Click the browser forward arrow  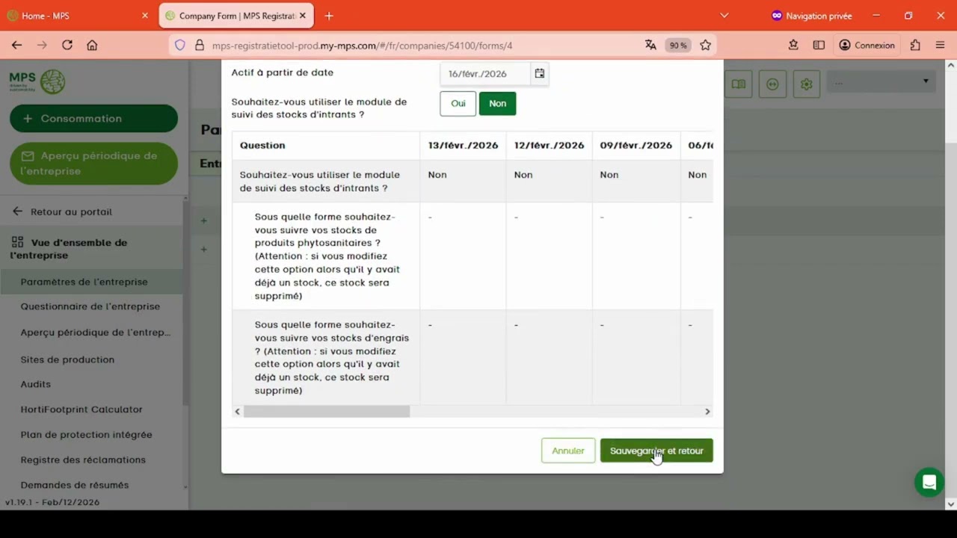coord(42,45)
